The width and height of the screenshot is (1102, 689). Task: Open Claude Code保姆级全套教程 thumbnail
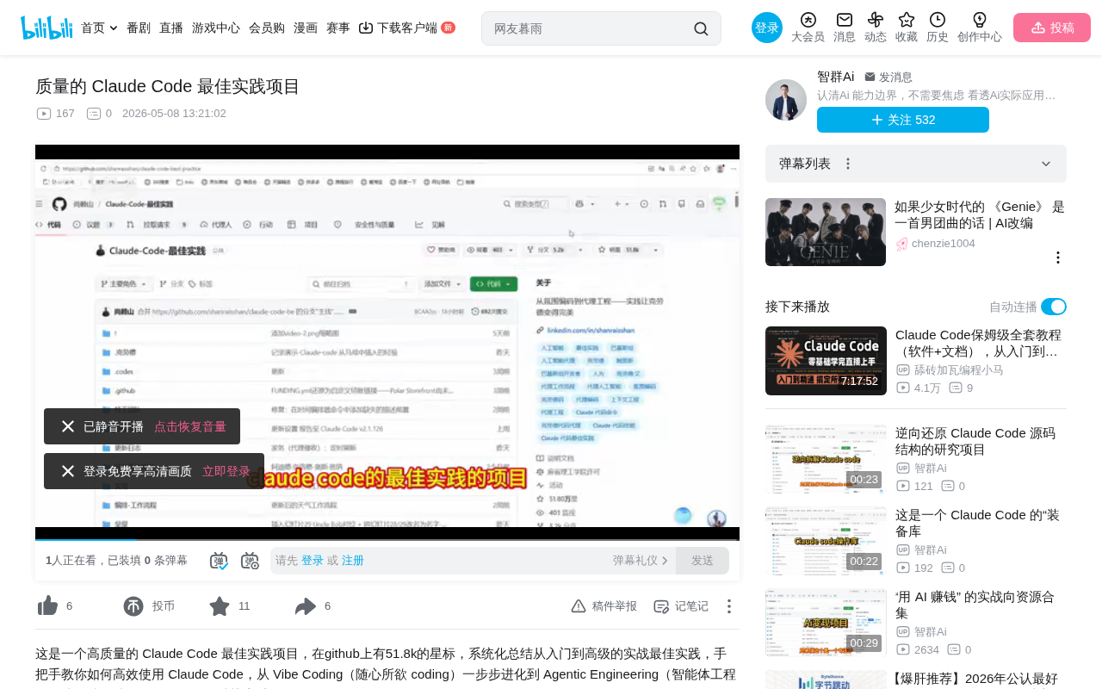(x=826, y=361)
